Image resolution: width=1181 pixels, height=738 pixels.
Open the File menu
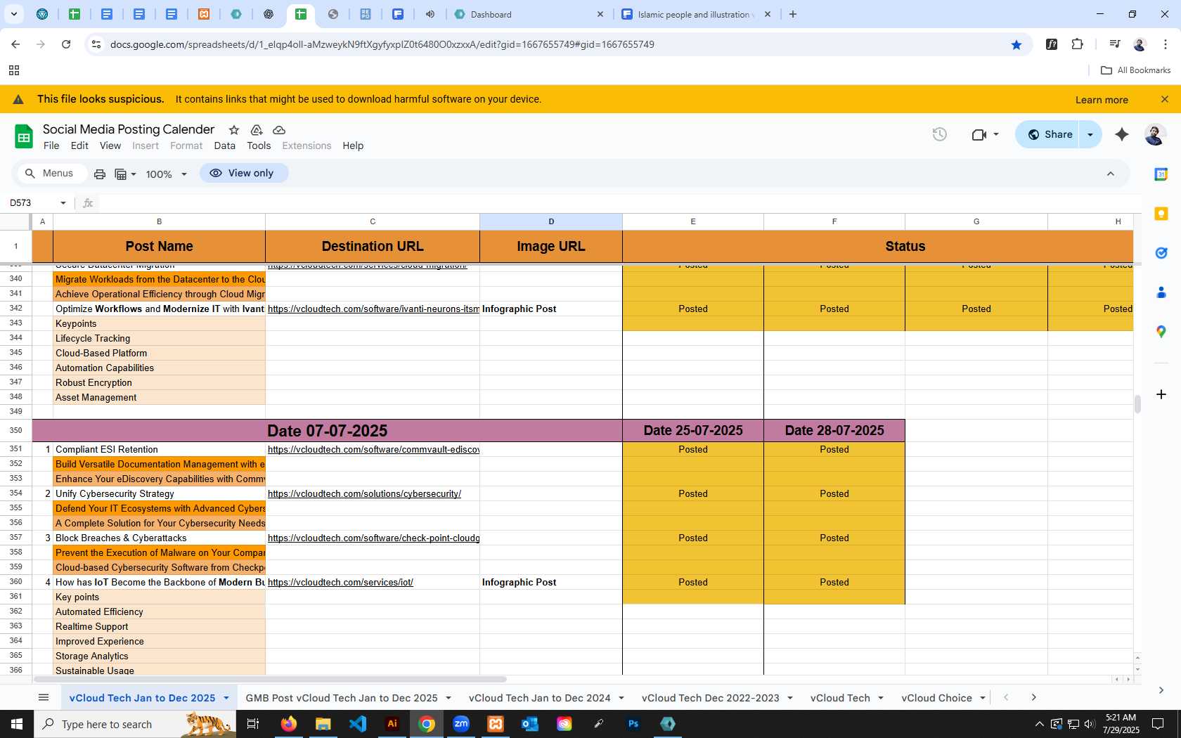pos(51,145)
